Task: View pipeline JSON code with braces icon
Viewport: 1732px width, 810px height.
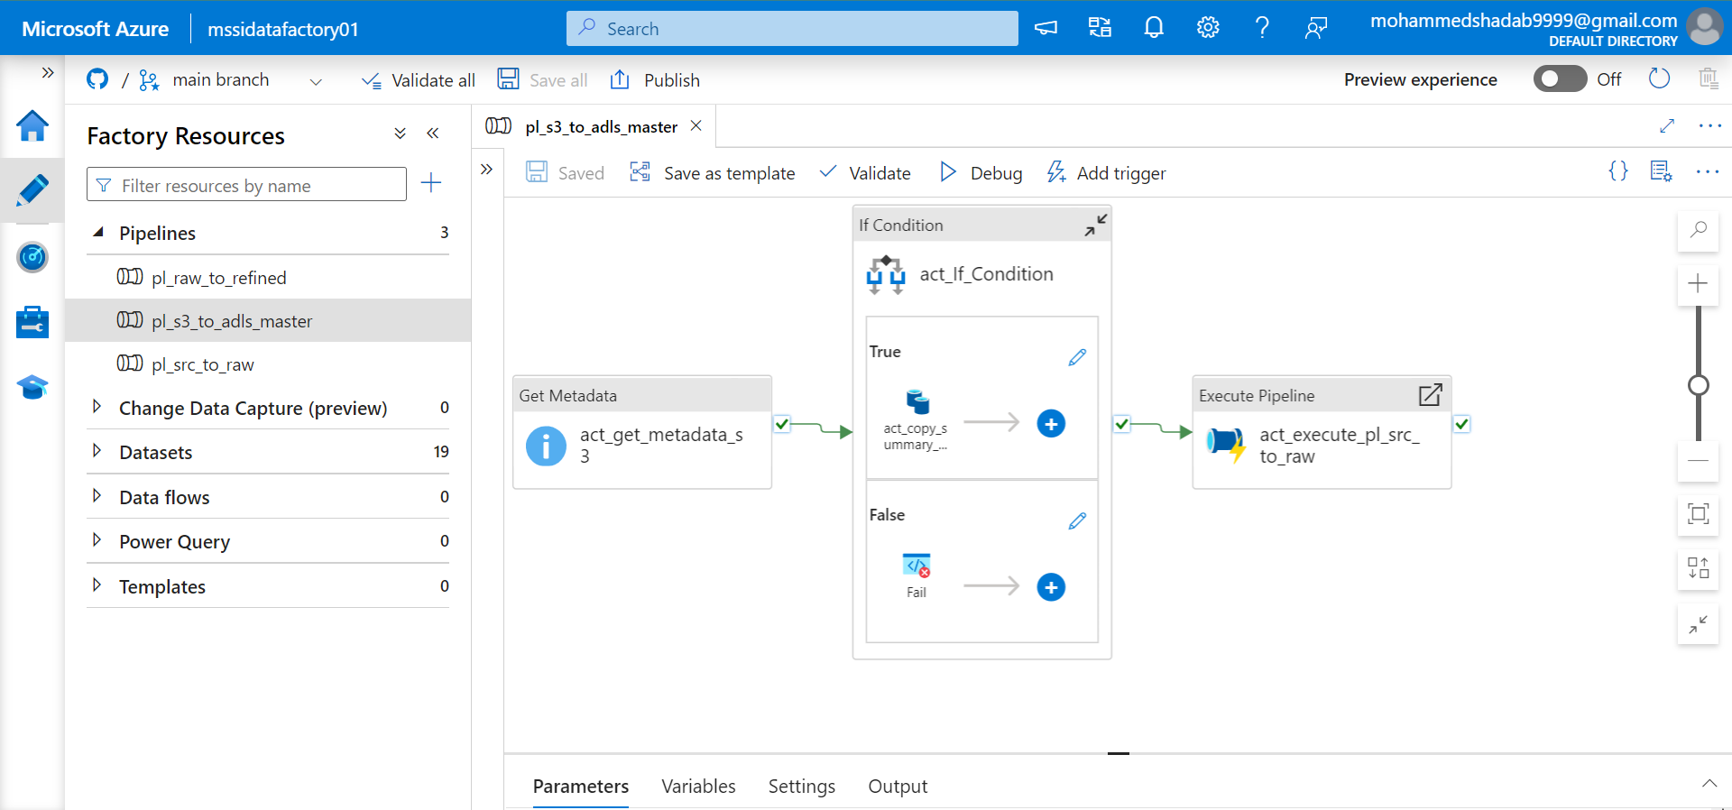Action: coord(1618,170)
